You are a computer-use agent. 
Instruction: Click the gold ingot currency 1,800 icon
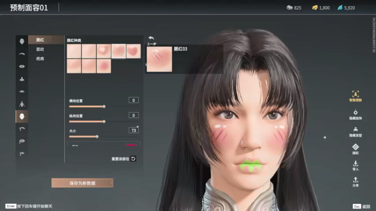tap(315, 8)
